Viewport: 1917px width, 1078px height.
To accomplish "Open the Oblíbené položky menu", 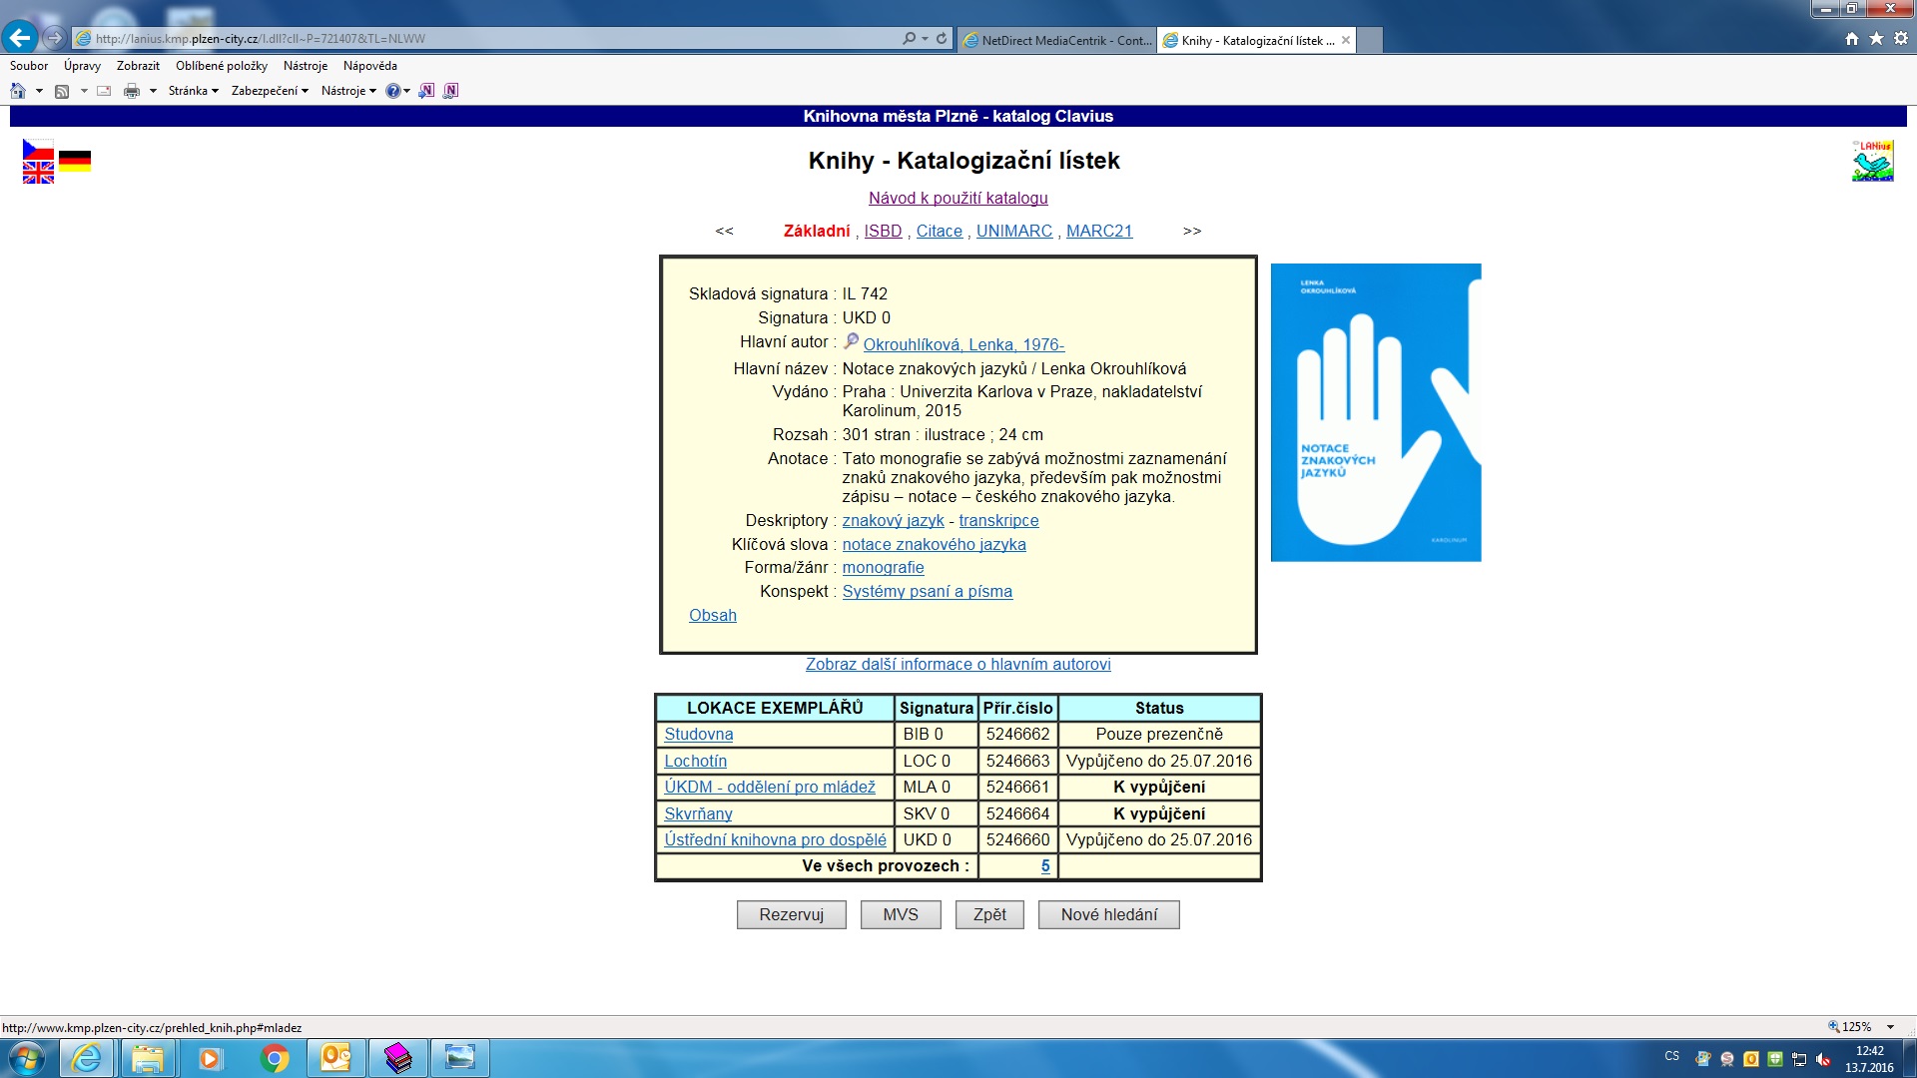I will point(222,66).
